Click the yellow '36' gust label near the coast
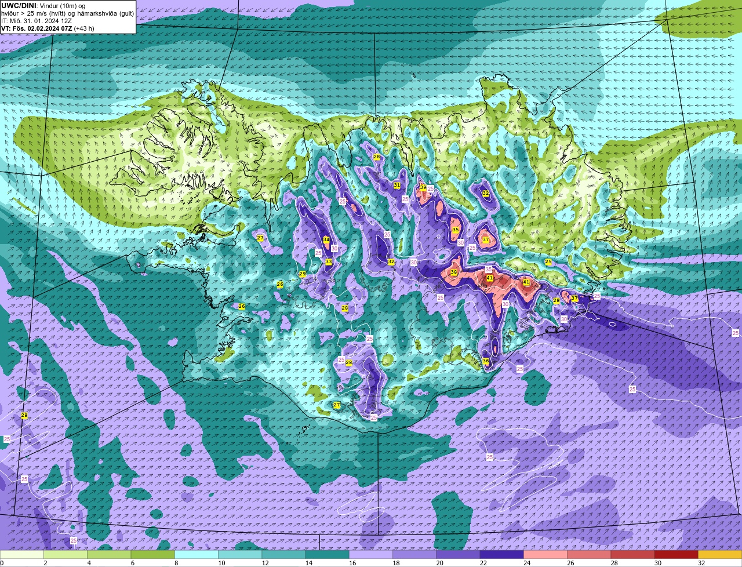Viewport: 742px width, 567px height. (486, 361)
